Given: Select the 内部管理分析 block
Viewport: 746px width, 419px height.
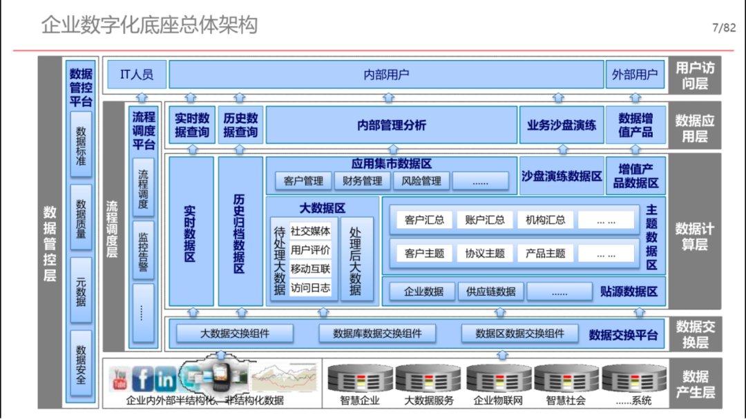Looking at the screenshot, I should click(x=391, y=125).
